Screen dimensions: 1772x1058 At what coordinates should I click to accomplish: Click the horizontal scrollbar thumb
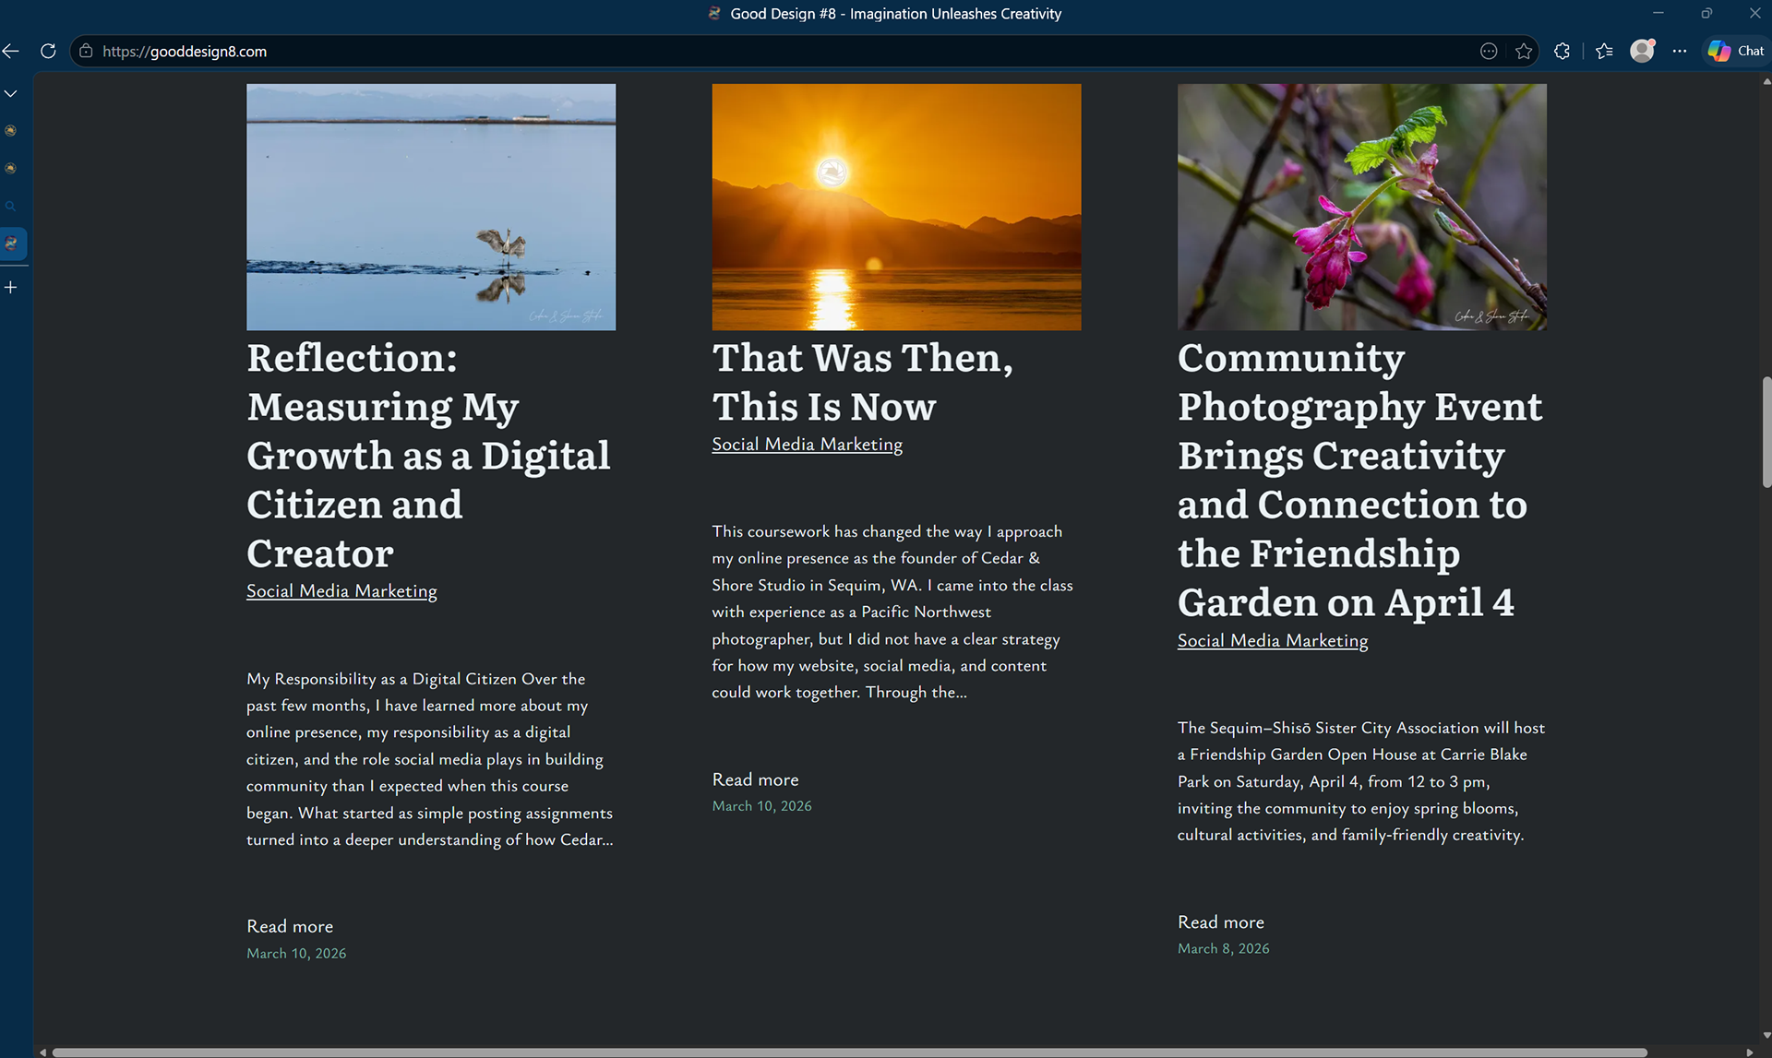849,1052
